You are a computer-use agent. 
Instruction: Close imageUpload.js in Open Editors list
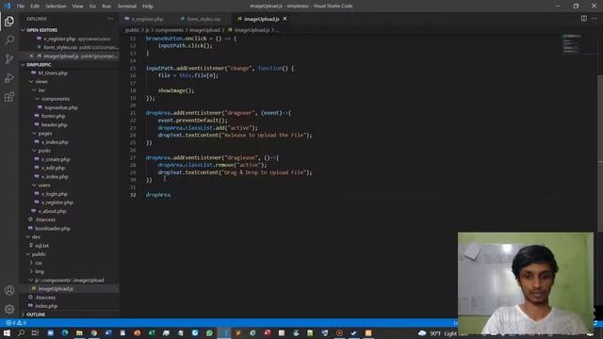pyautogui.click(x=31, y=56)
